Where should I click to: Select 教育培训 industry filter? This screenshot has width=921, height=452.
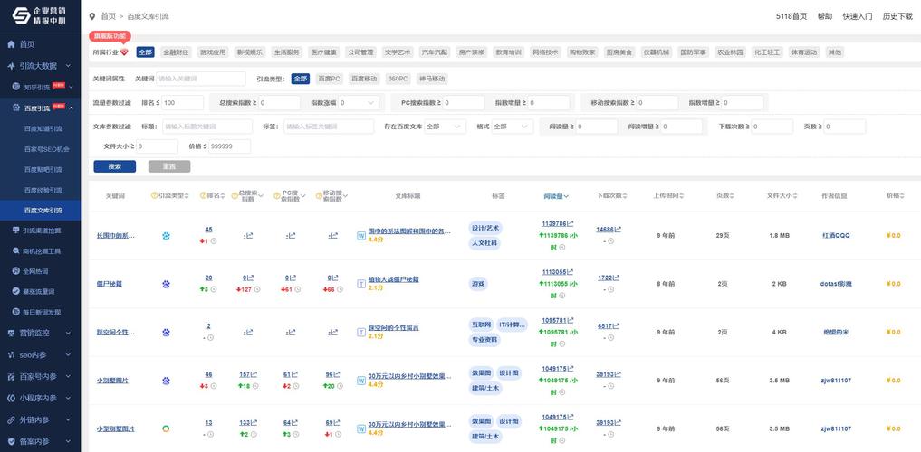click(x=508, y=52)
